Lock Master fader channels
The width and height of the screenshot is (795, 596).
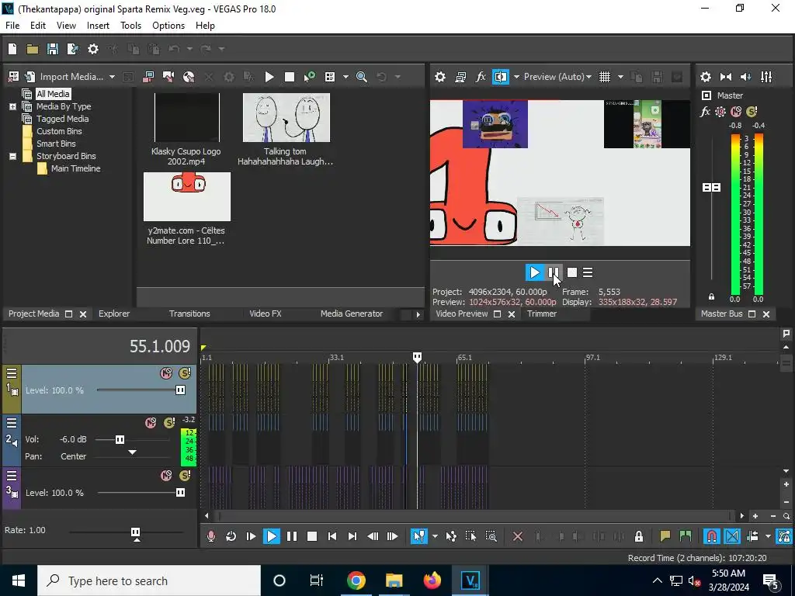click(x=711, y=296)
